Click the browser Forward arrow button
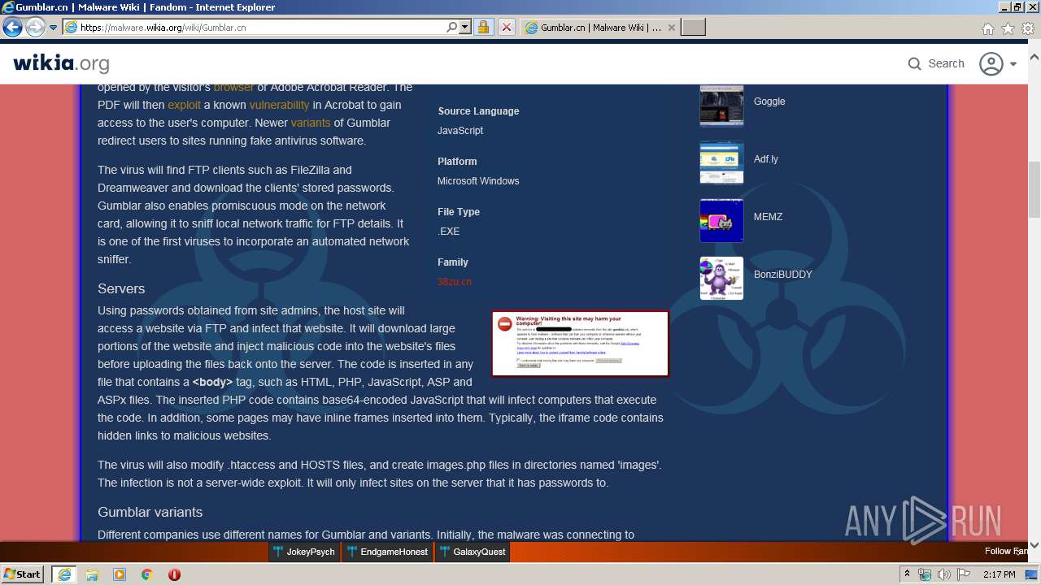Image resolution: width=1041 pixels, height=585 pixels. pos(35,27)
